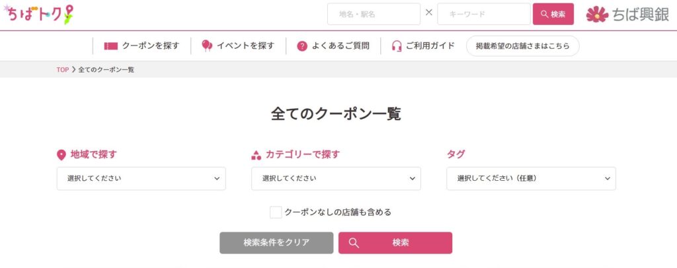Click the × icon between header search fields
The image size is (677, 268).
[x=429, y=13]
